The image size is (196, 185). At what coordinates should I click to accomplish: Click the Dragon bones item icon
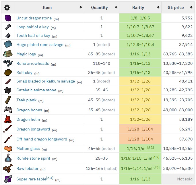click(x=8, y=110)
